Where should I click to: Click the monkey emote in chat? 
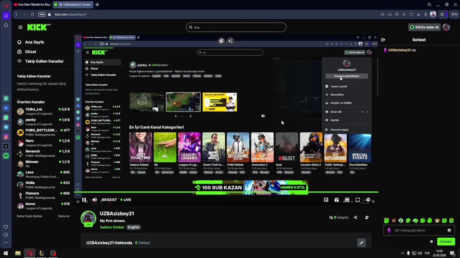(x=437, y=220)
